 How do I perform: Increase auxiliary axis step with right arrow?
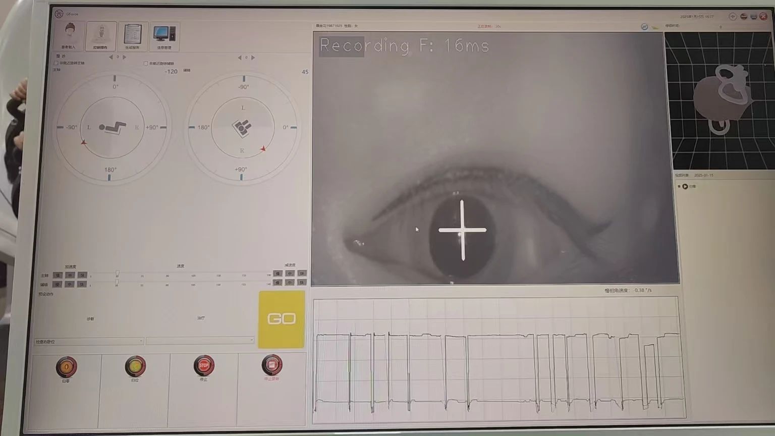click(253, 58)
